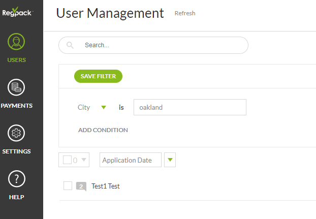Click Add Condition
This screenshot has width=316, height=219.
[x=103, y=130]
